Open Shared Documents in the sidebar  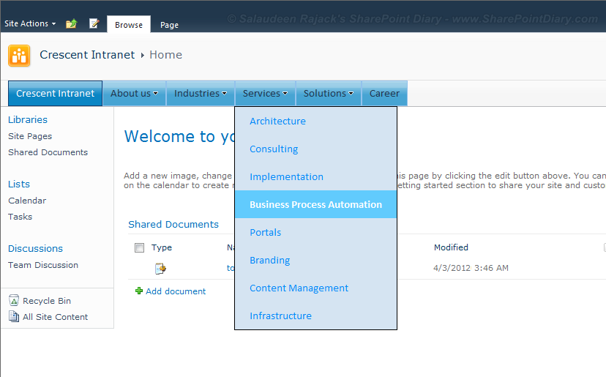click(x=48, y=152)
